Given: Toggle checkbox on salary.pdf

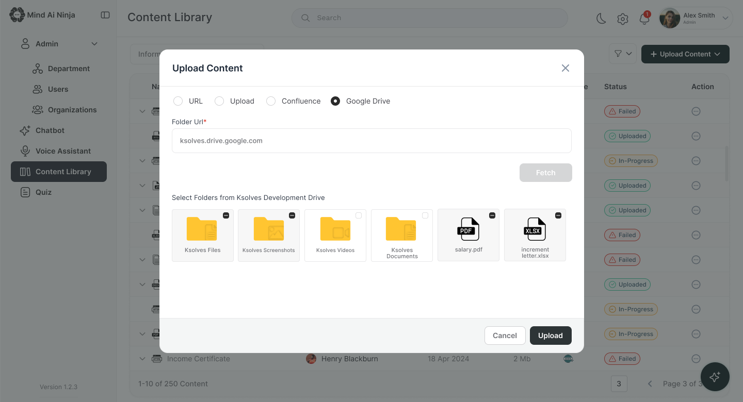Looking at the screenshot, I should point(492,215).
